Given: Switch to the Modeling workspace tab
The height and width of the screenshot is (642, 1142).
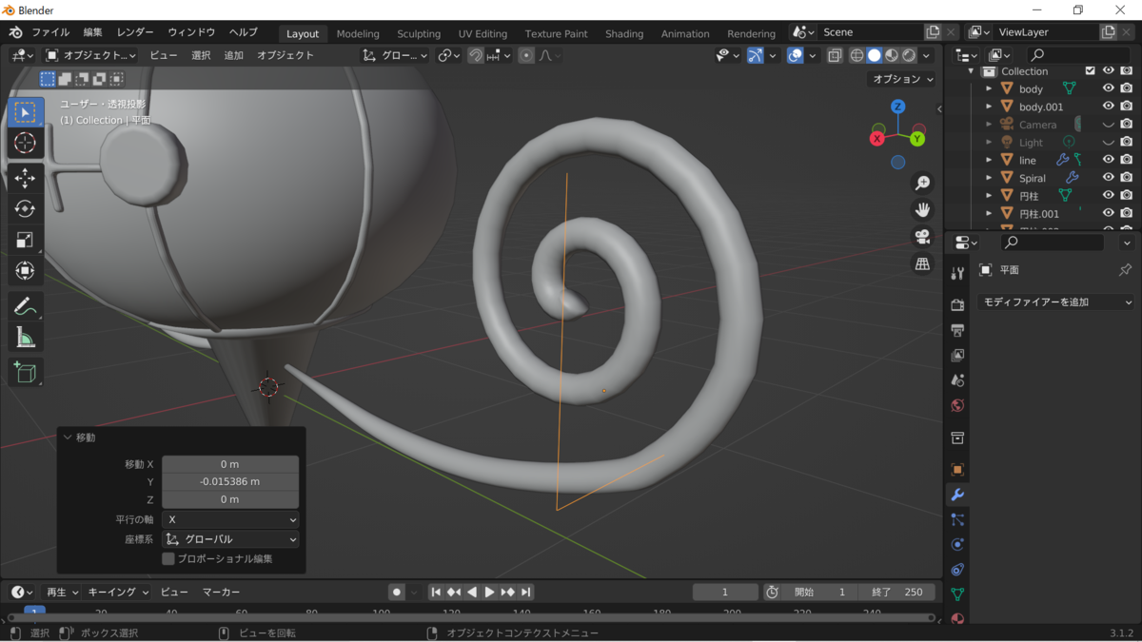Looking at the screenshot, I should (x=358, y=33).
